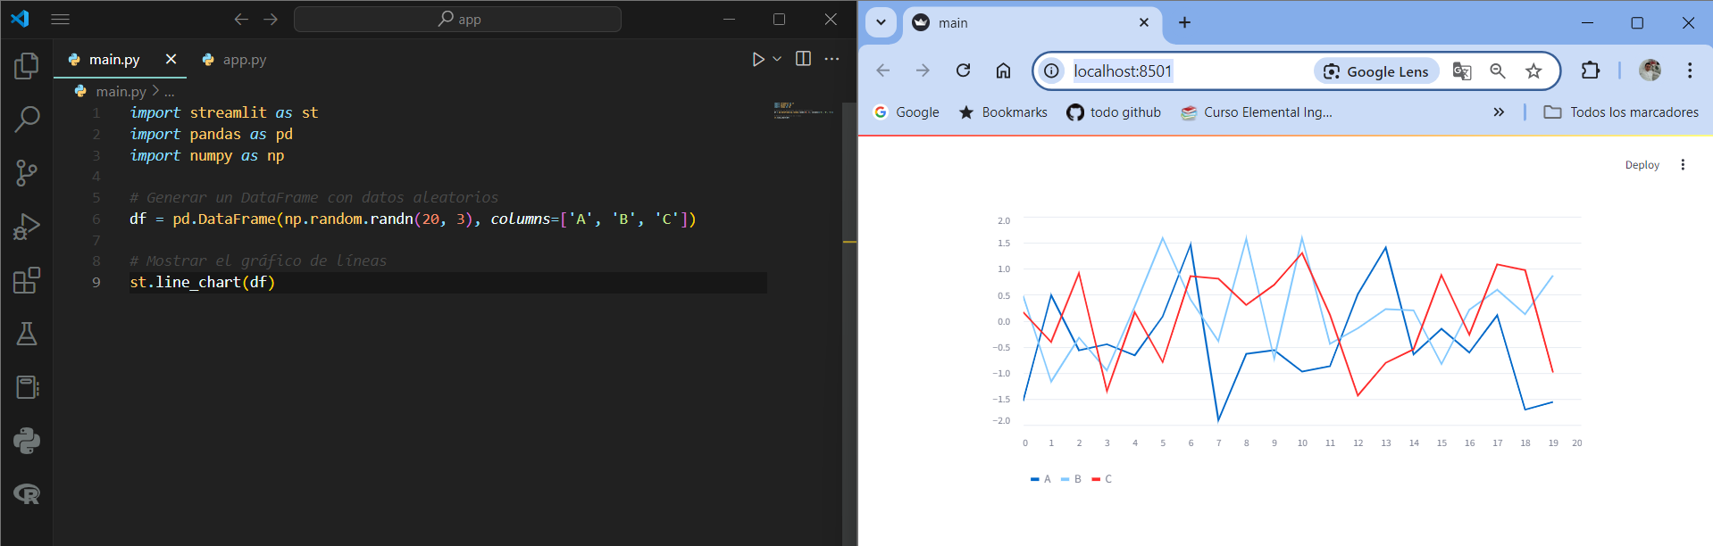Toggle series C in chart legend
This screenshot has width=1713, height=546.
pyautogui.click(x=1102, y=479)
